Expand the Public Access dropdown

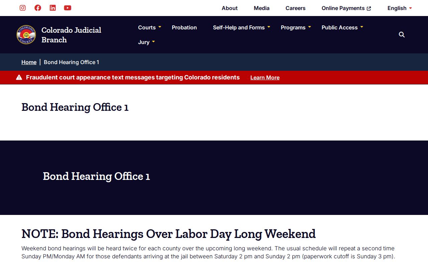[x=342, y=27]
